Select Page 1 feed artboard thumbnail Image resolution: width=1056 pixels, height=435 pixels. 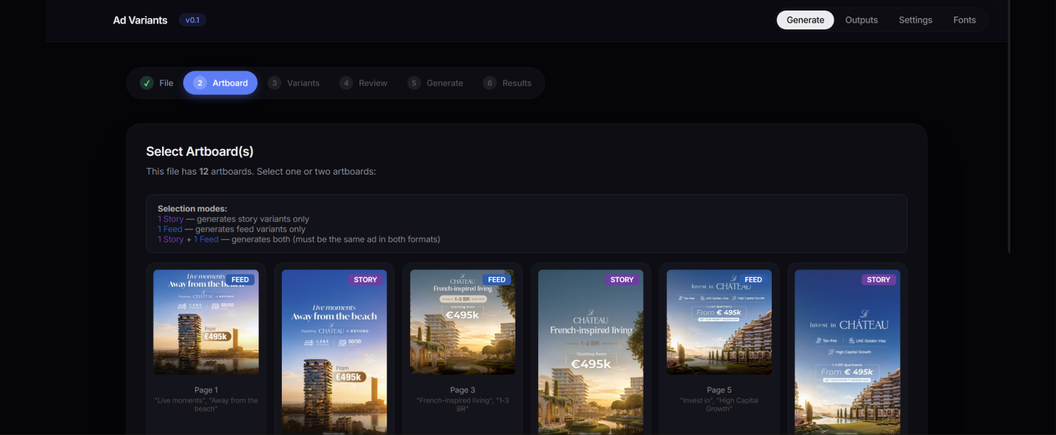206,322
